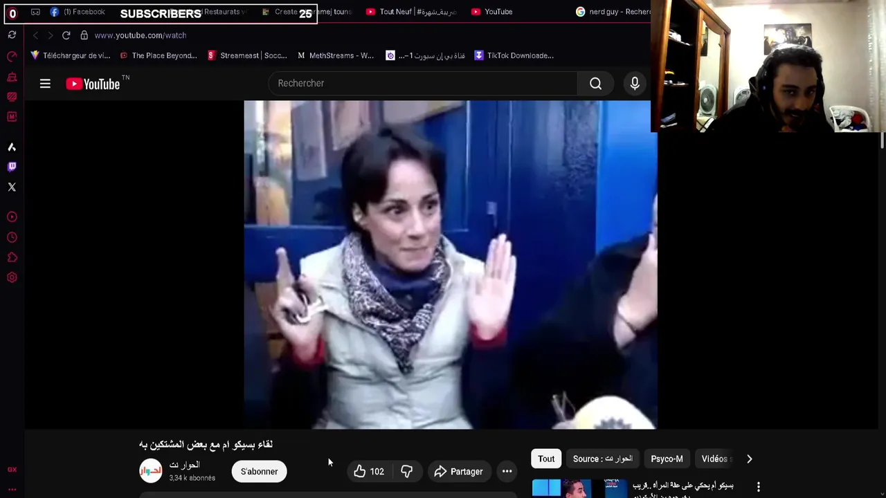Screen dimensions: 886x498
Task: Open GX Control speedometer in sidebar
Action: [x=12, y=56]
